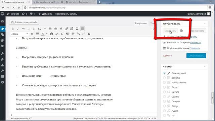Collapse the Формат panel

[x=205, y=67]
